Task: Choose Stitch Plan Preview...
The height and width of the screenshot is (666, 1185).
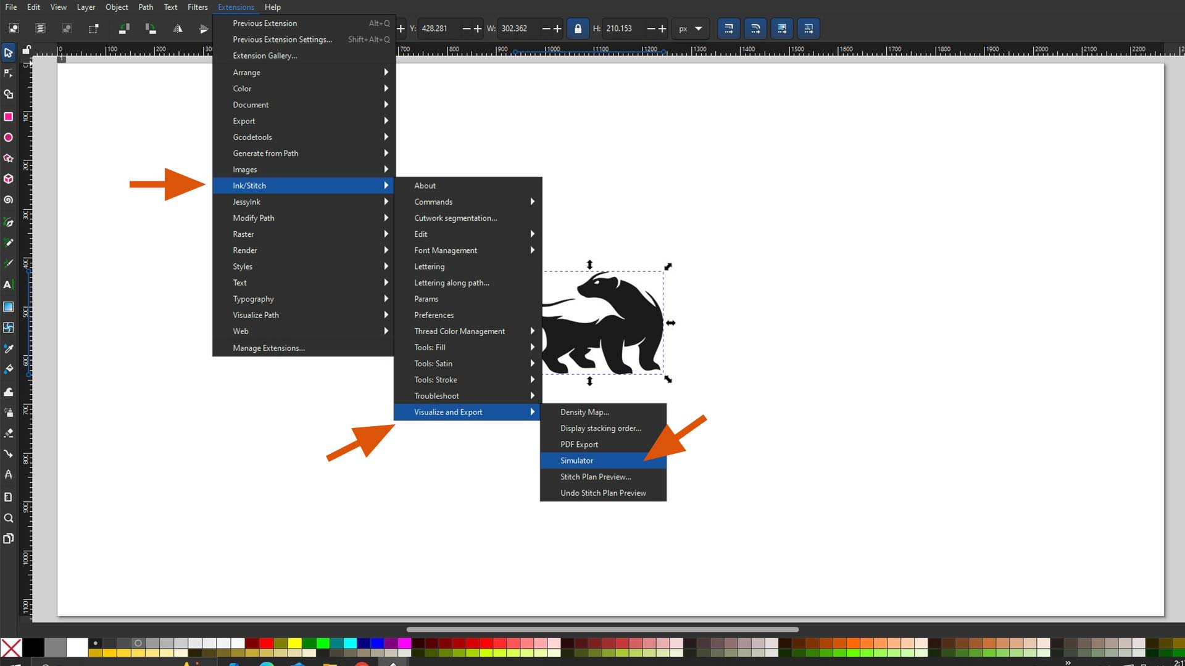Action: point(603,477)
